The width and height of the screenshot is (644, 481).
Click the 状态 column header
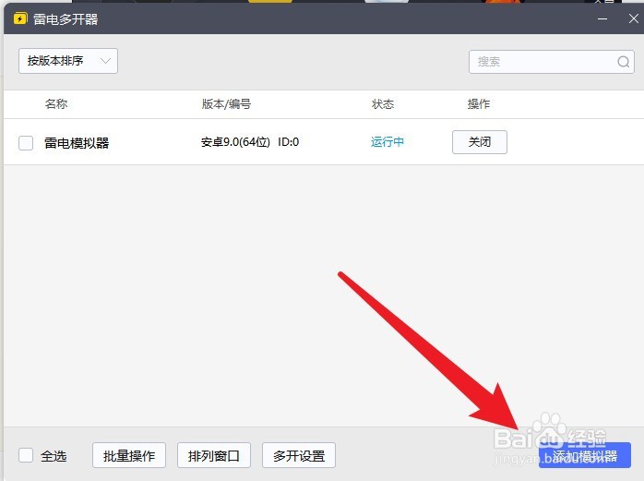[x=383, y=104]
